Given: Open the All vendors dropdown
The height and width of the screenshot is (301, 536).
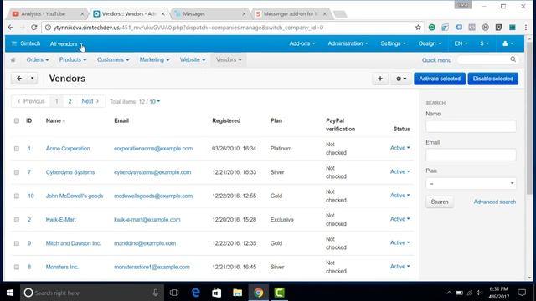Looking at the screenshot, I should click(x=66, y=44).
